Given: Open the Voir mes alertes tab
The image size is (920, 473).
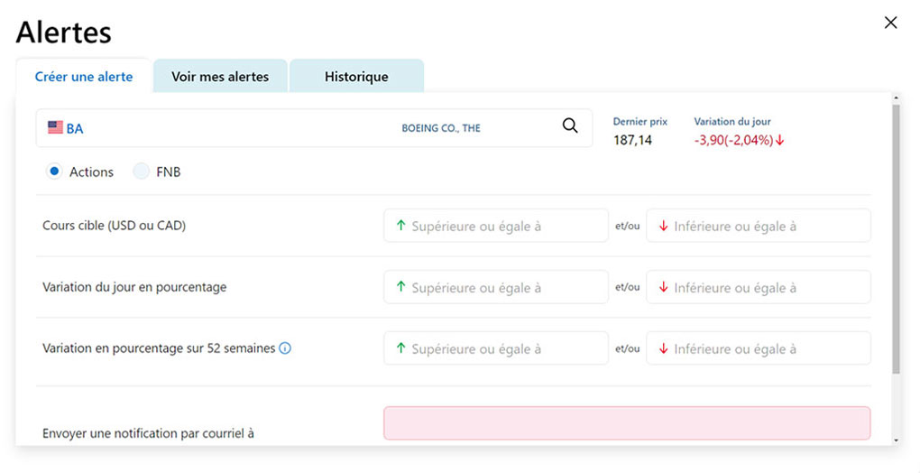Looking at the screenshot, I should click(220, 77).
